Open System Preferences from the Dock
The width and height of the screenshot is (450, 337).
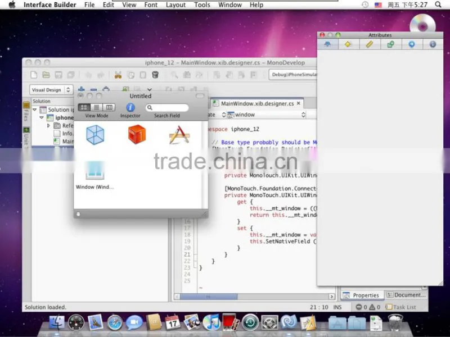pyautogui.click(x=269, y=322)
